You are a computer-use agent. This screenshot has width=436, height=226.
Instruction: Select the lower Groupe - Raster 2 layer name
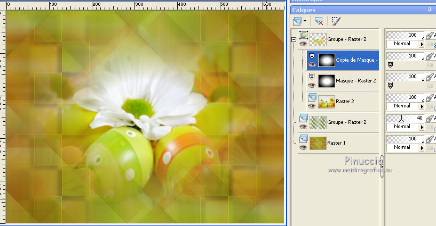tap(347, 122)
